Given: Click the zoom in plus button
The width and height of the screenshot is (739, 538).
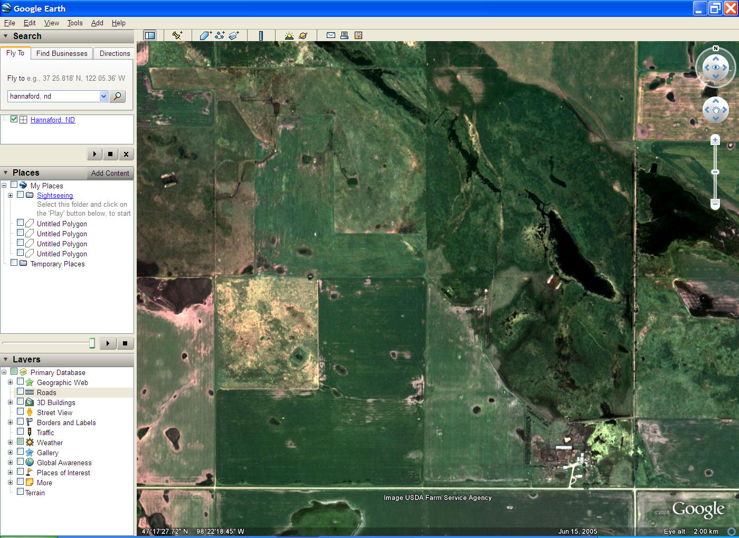Looking at the screenshot, I should tap(715, 140).
